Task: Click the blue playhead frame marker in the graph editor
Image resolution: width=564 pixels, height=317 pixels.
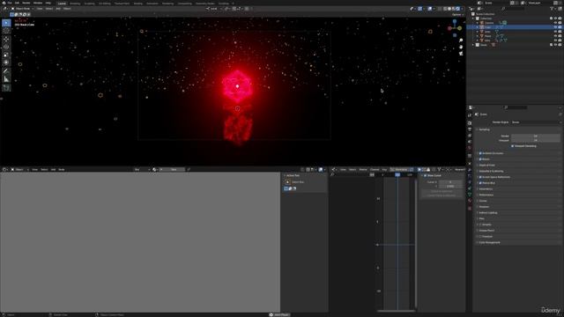Action: tap(397, 174)
